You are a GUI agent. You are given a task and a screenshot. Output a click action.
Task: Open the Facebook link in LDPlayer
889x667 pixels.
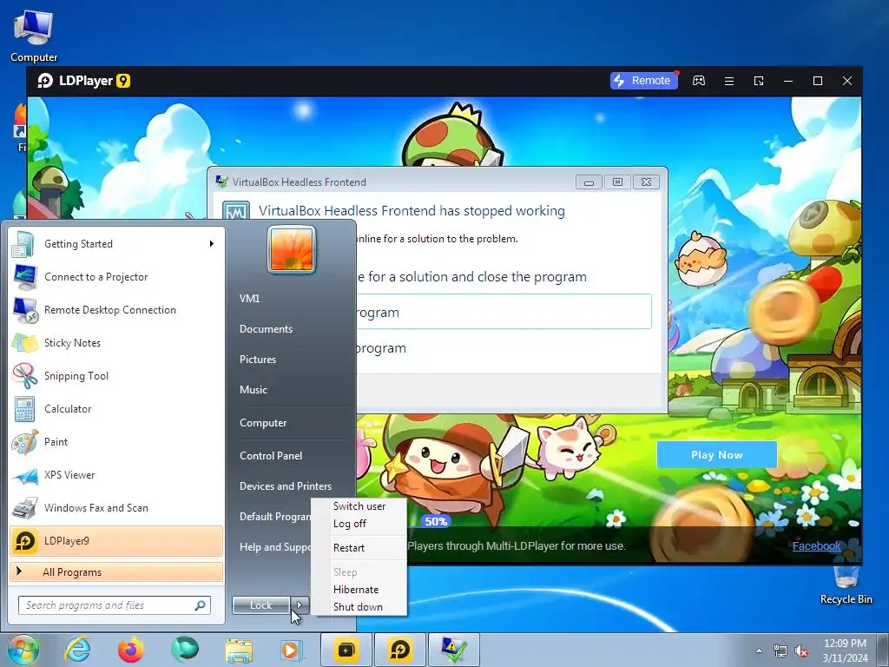pyautogui.click(x=816, y=545)
